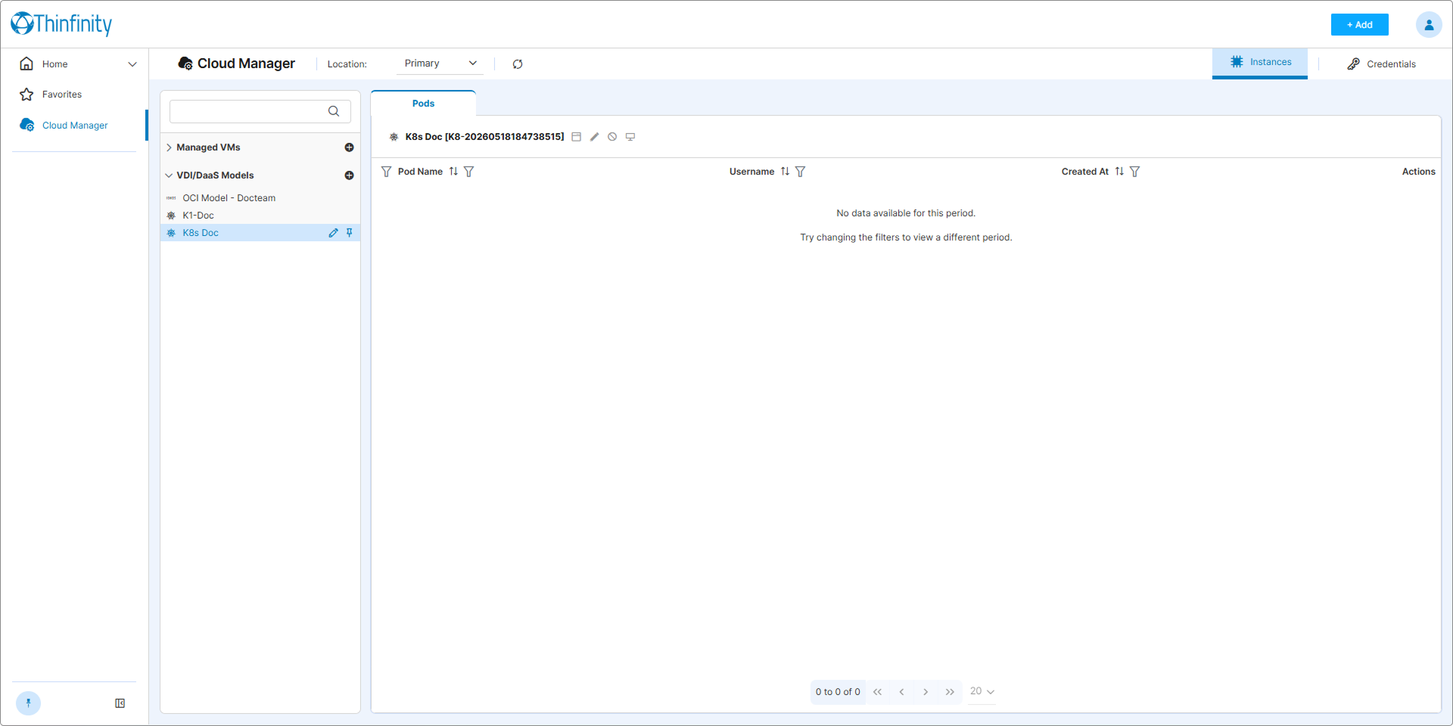Select the Pods tab
This screenshot has height=726, width=1453.
point(423,104)
